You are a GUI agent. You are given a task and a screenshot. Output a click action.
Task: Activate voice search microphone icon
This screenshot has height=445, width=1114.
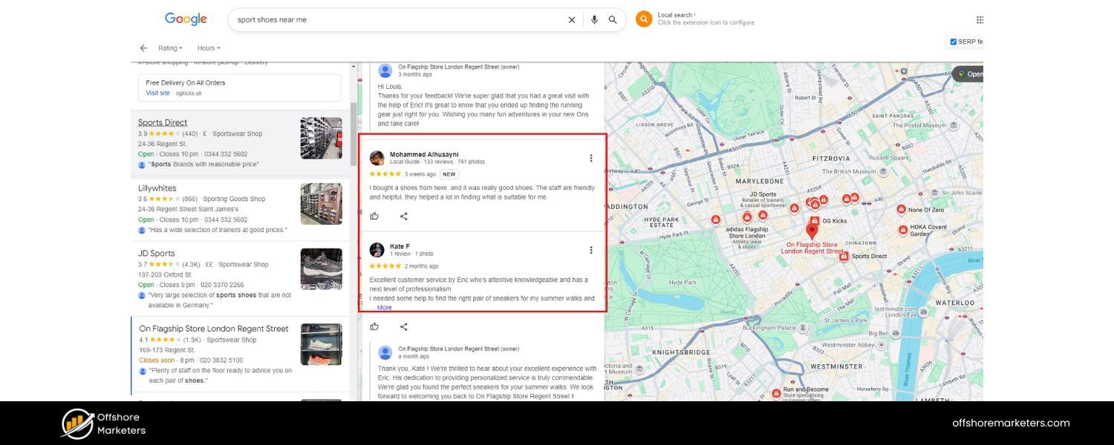click(x=594, y=19)
